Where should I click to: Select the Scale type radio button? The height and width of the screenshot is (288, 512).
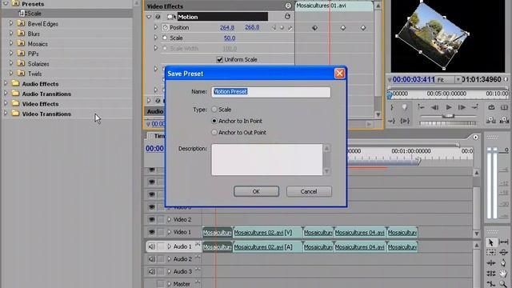[x=214, y=110]
